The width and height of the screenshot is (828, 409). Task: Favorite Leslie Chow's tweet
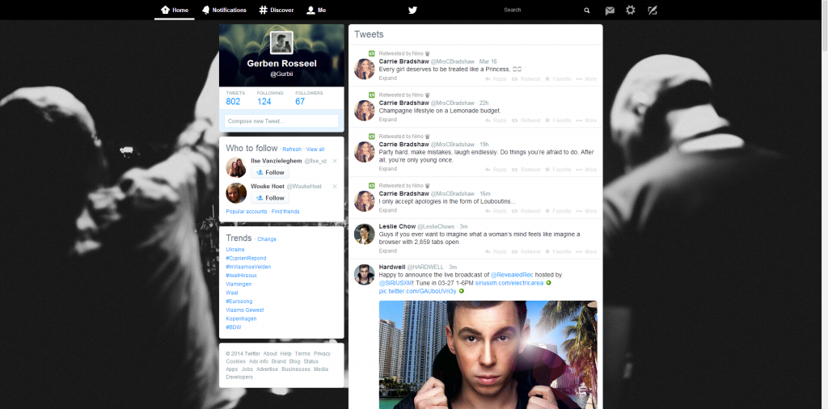[x=558, y=251]
